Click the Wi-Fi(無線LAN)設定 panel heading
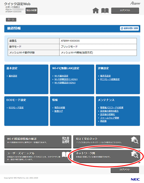Image resolution: width=144 pixels, height=183 pixels. pyautogui.click(x=66, y=68)
